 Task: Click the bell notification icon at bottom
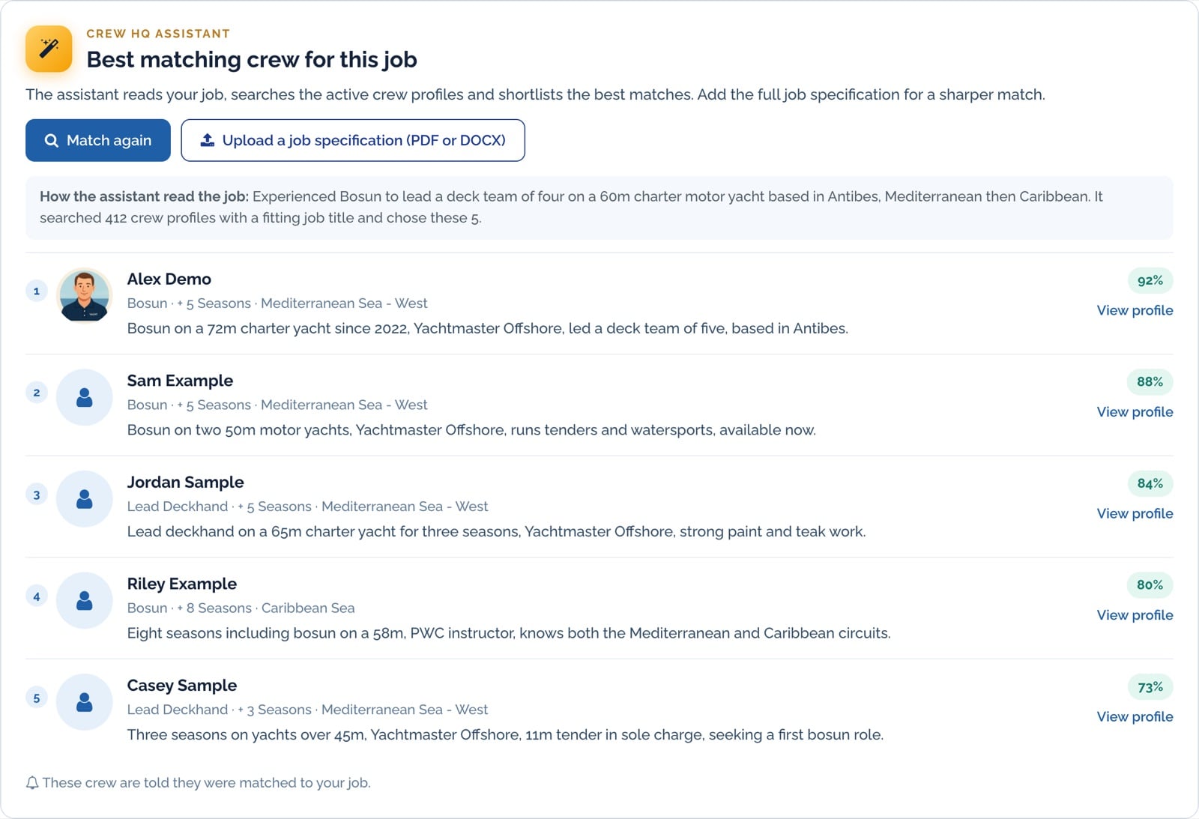pos(32,783)
